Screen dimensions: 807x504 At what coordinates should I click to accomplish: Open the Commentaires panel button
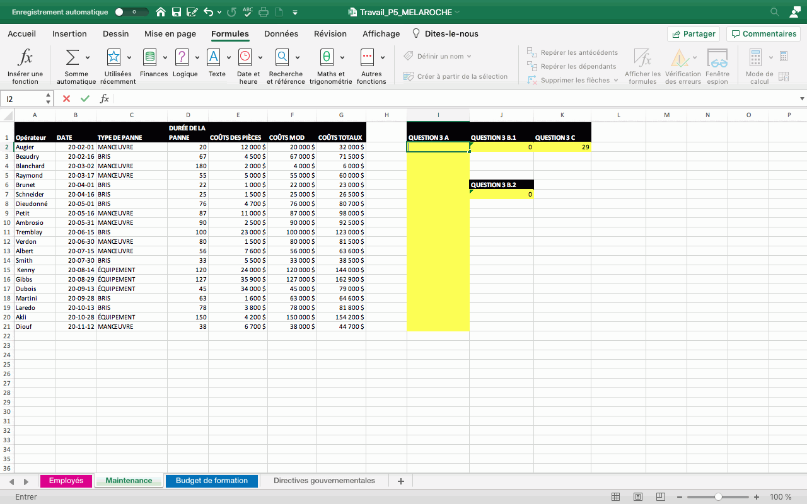[763, 34]
